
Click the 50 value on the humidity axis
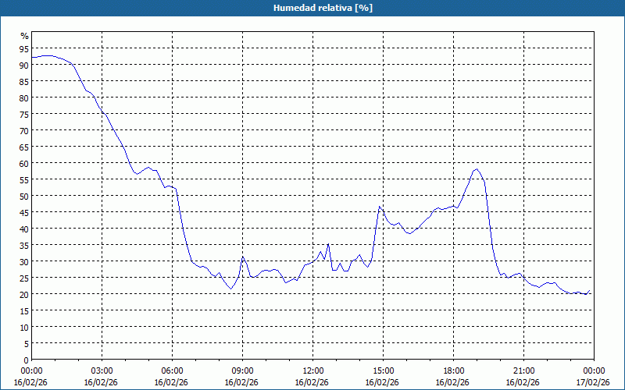[x=24, y=196]
